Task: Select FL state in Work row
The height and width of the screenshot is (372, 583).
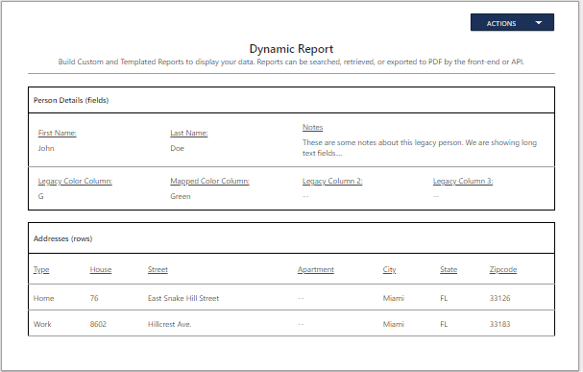Action: (x=444, y=324)
